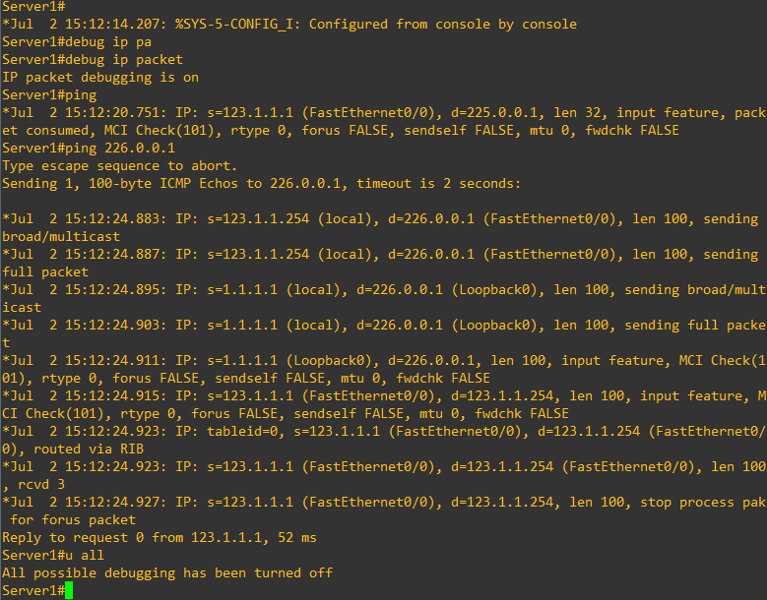Click the 'Type escape sequence to abort.' line
The height and width of the screenshot is (600, 767).
[119, 165]
